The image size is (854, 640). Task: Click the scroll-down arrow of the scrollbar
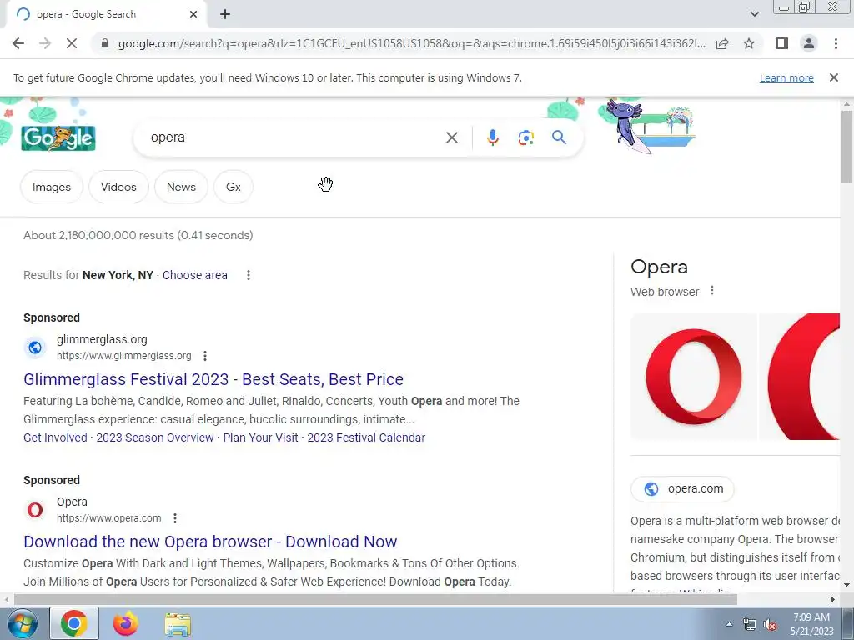click(846, 585)
